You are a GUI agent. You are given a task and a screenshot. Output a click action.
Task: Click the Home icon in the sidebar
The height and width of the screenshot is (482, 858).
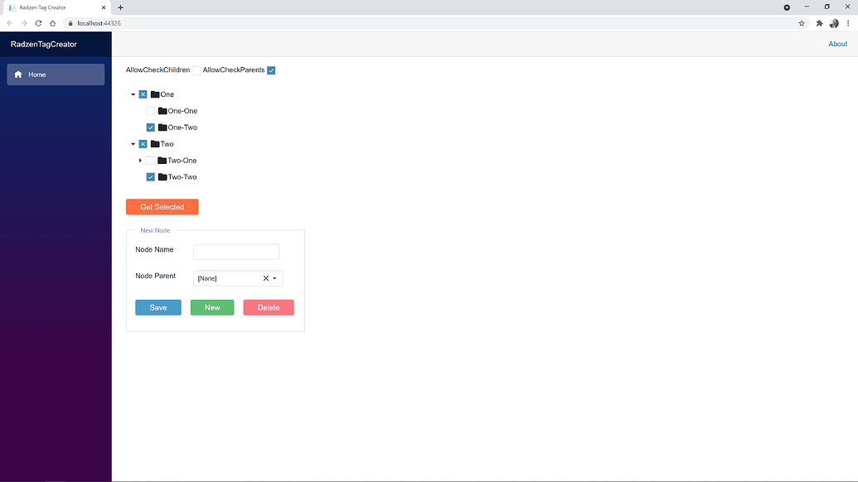[18, 74]
